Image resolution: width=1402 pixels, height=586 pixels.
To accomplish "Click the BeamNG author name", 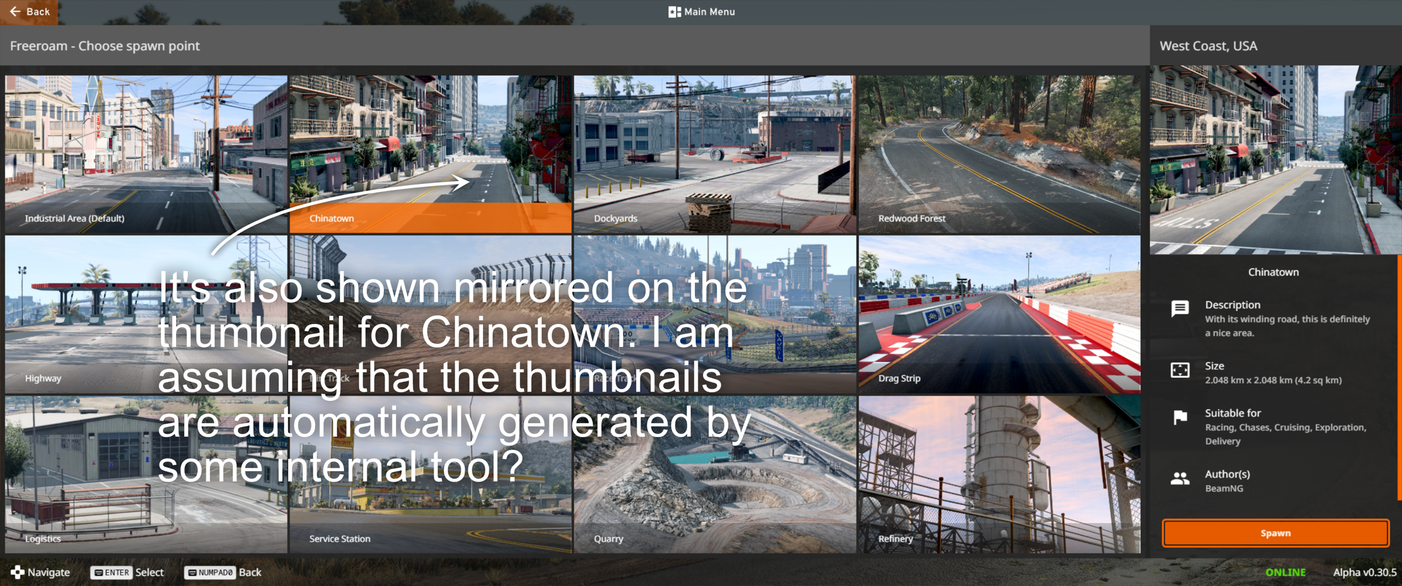I will (1224, 489).
